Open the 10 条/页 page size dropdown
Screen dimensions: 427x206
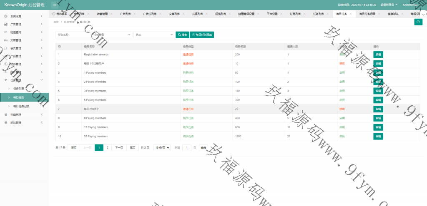coord(162,148)
